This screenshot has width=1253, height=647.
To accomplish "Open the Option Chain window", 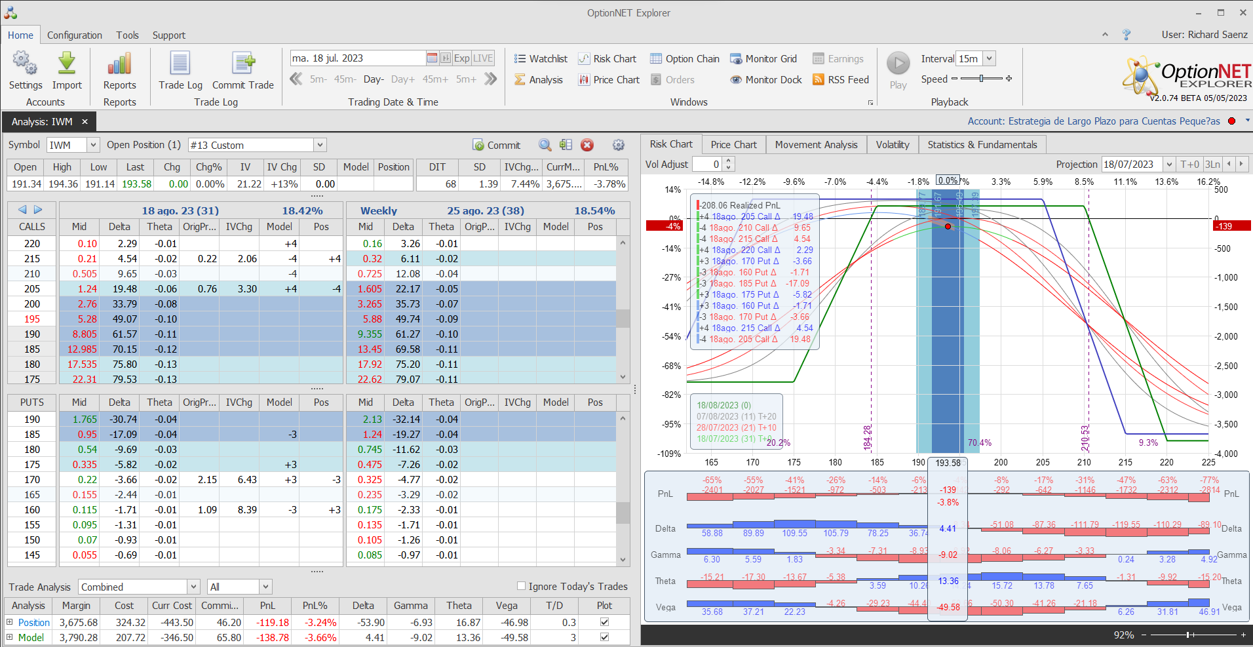I will click(x=685, y=59).
